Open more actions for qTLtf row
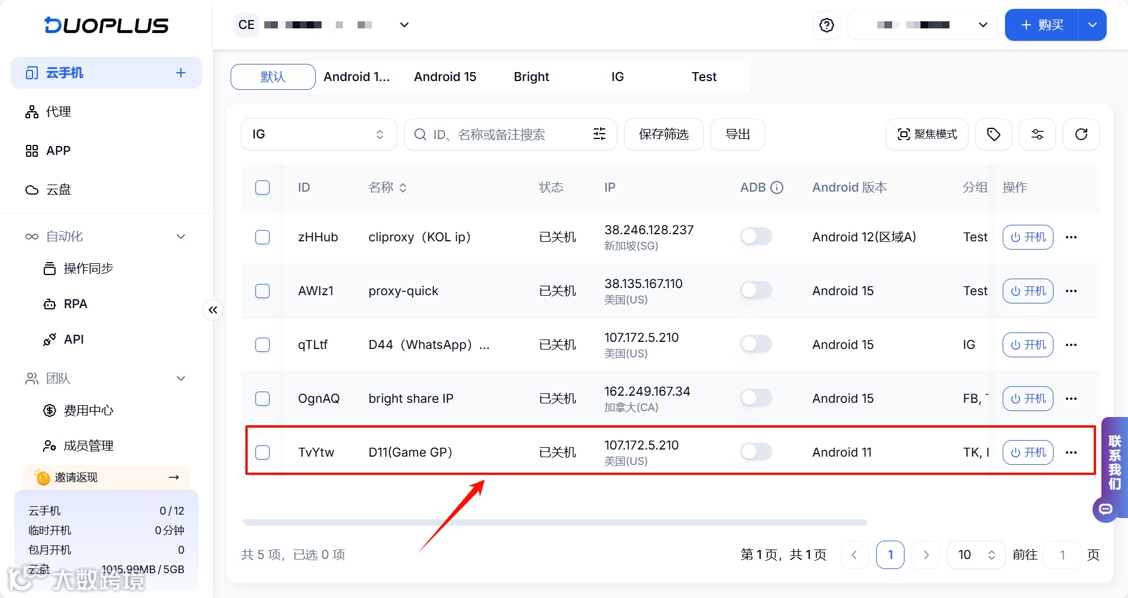This screenshot has height=598, width=1128. tap(1071, 345)
